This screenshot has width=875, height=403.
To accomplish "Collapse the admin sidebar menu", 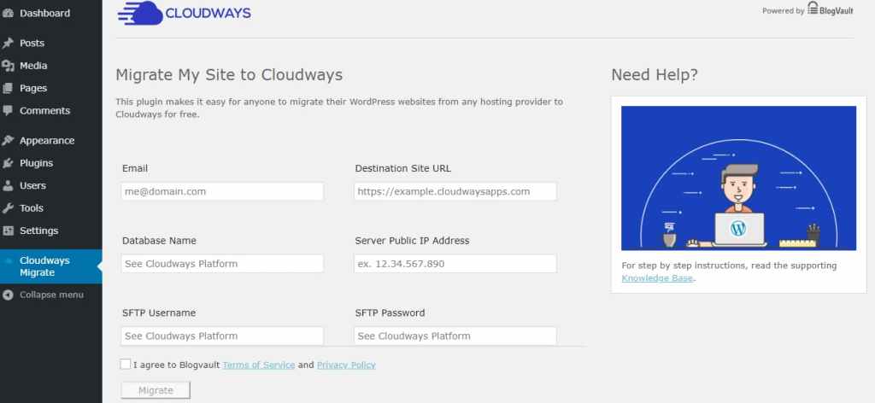I will coord(50,295).
